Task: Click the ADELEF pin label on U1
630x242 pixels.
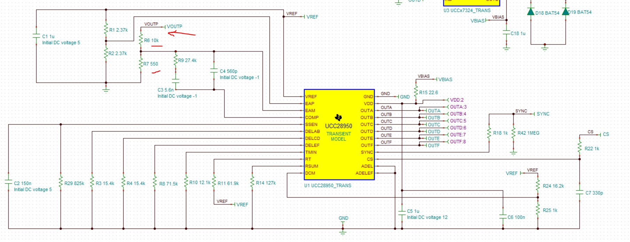Action: [x=364, y=173]
